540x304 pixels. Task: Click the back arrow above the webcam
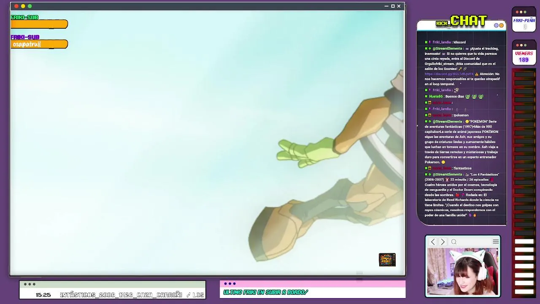[433, 242]
